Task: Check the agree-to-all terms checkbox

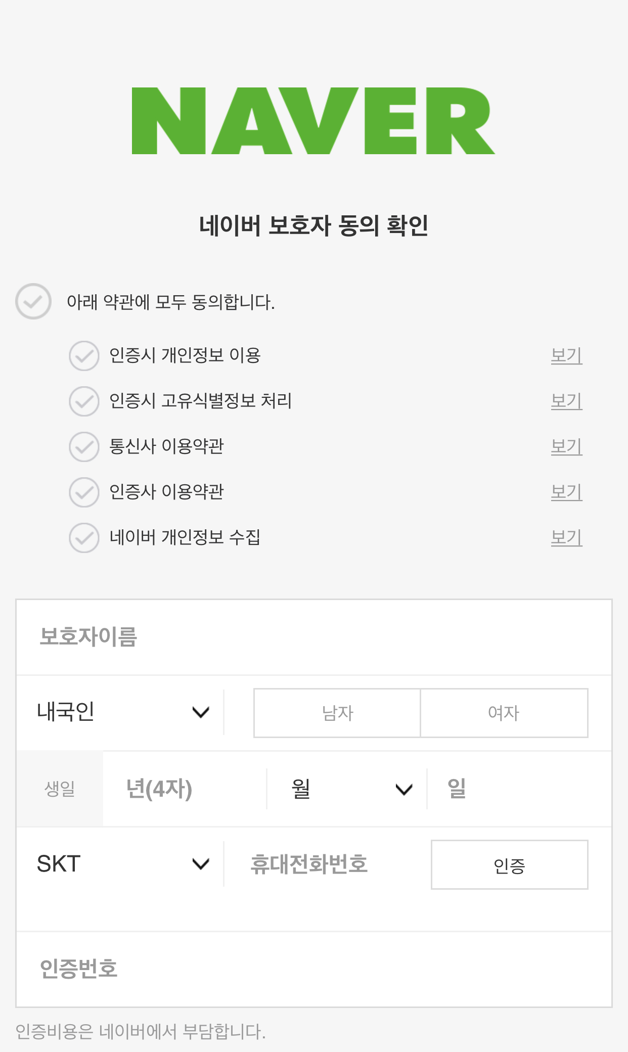Action: [33, 302]
